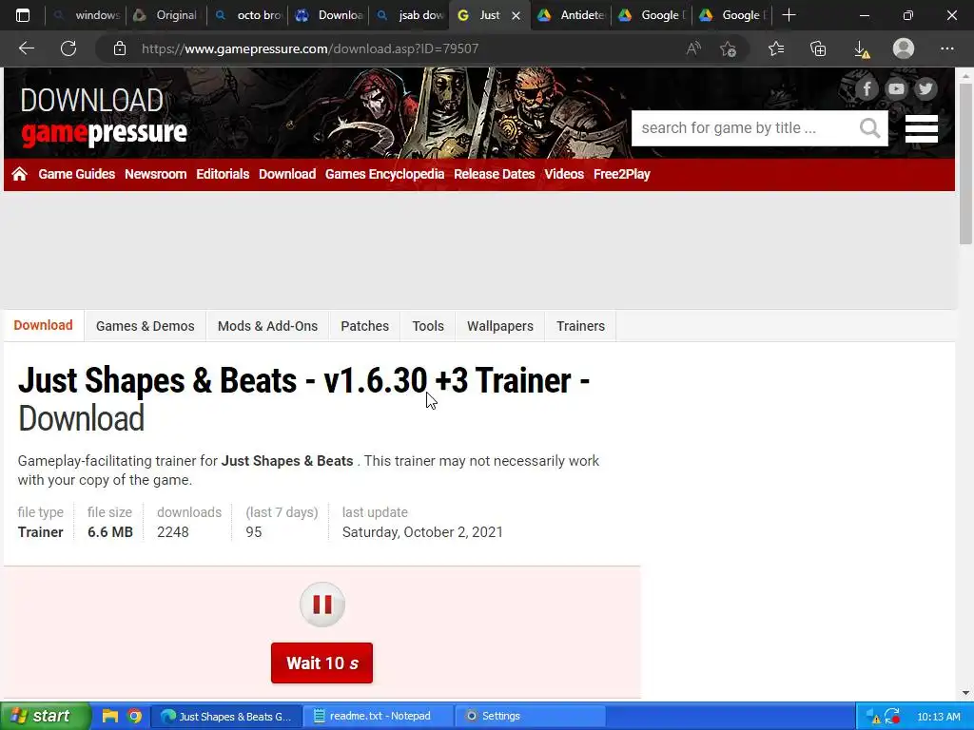This screenshot has height=730, width=974.
Task: Open the Downloads panel
Action: coord(862,48)
